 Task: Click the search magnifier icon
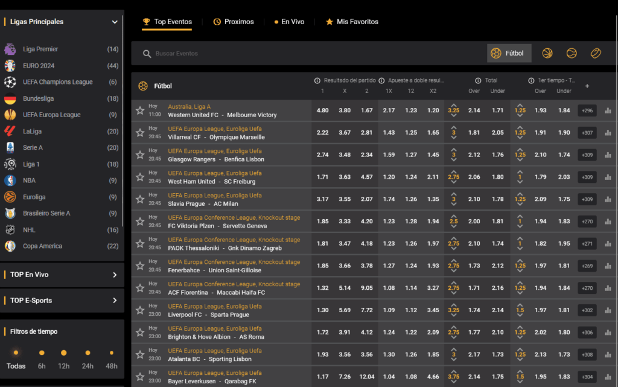point(147,53)
